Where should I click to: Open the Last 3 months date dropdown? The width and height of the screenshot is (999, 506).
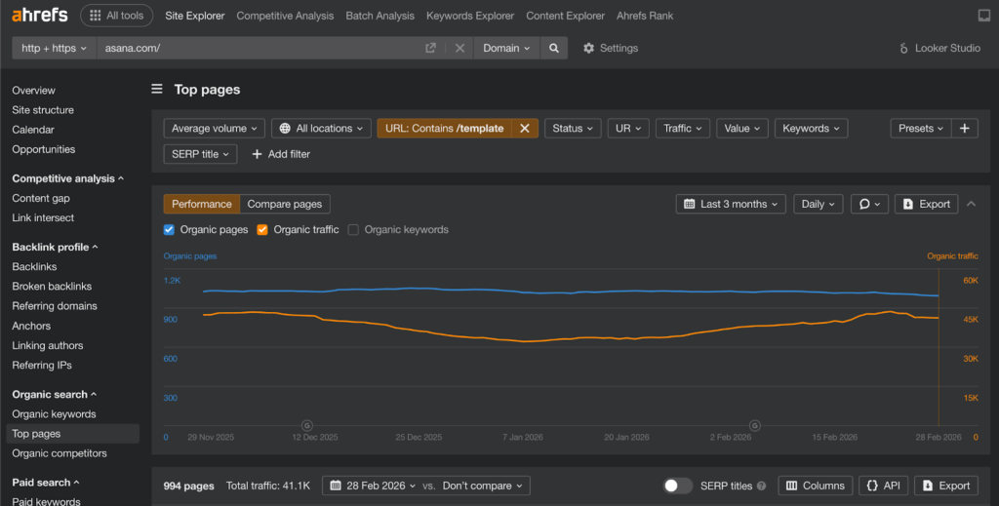tap(731, 204)
